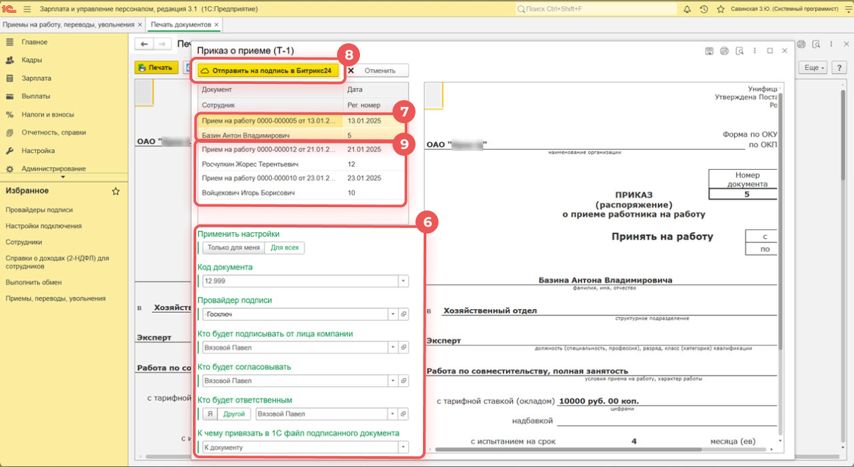Image resolution: width=854 pixels, height=467 pixels.
Task: Click print preview icon in the T-1 order dialog
Action: (x=739, y=51)
